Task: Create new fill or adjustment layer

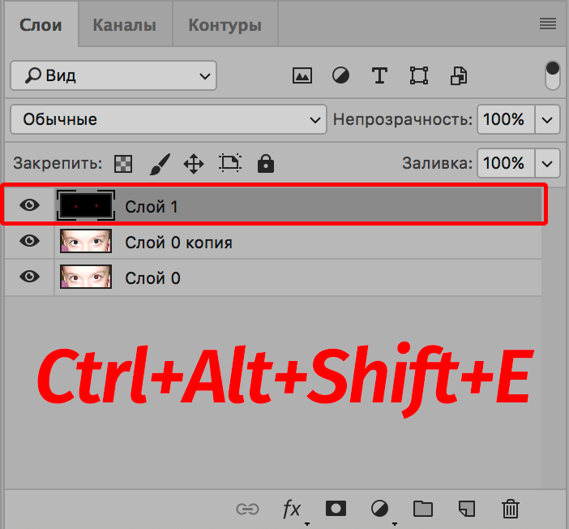Action: [379, 508]
